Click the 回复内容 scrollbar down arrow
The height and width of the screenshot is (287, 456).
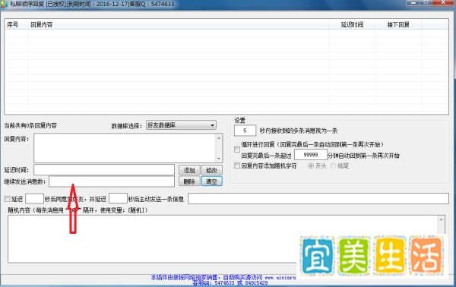(x=219, y=159)
